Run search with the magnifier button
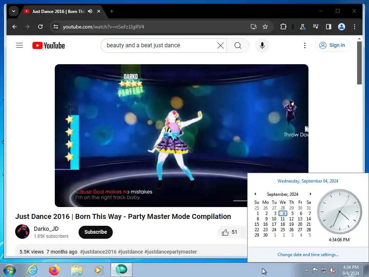The height and width of the screenshot is (277, 369). 238,45
